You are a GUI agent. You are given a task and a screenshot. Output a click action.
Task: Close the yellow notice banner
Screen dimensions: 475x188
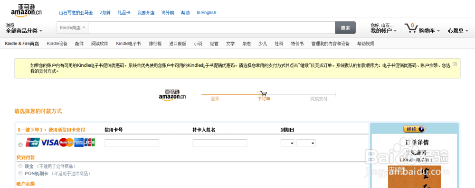pos(455,64)
